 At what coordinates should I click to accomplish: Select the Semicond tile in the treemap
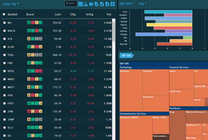pyautogui.click(x=156, y=103)
